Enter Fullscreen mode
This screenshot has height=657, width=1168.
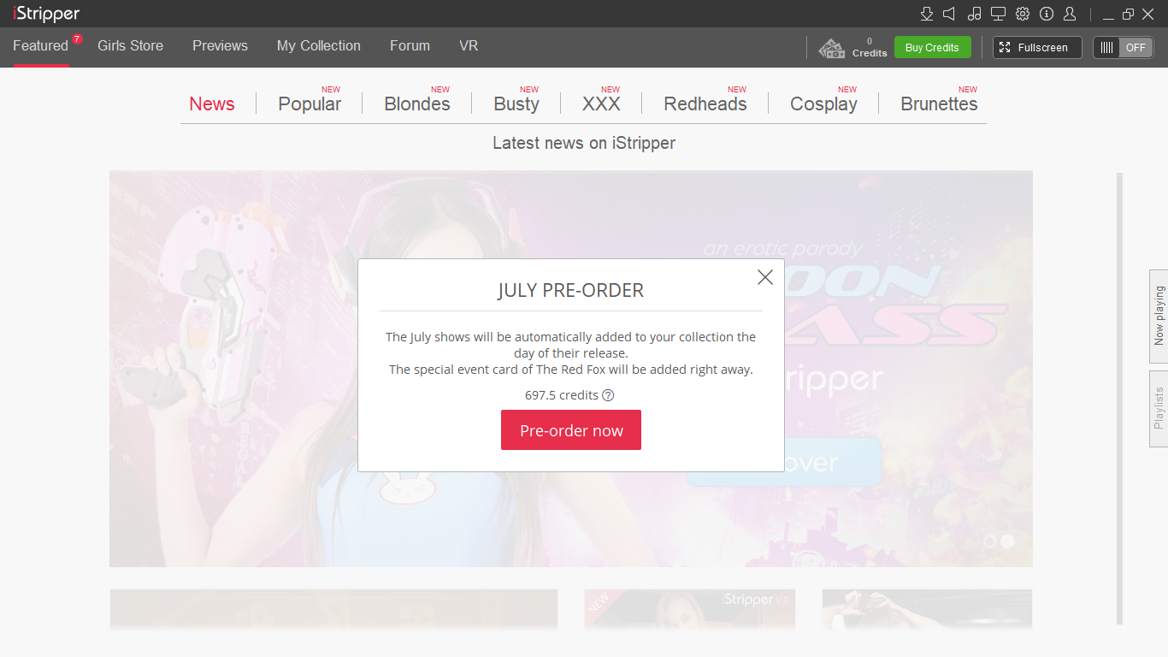1036,48
